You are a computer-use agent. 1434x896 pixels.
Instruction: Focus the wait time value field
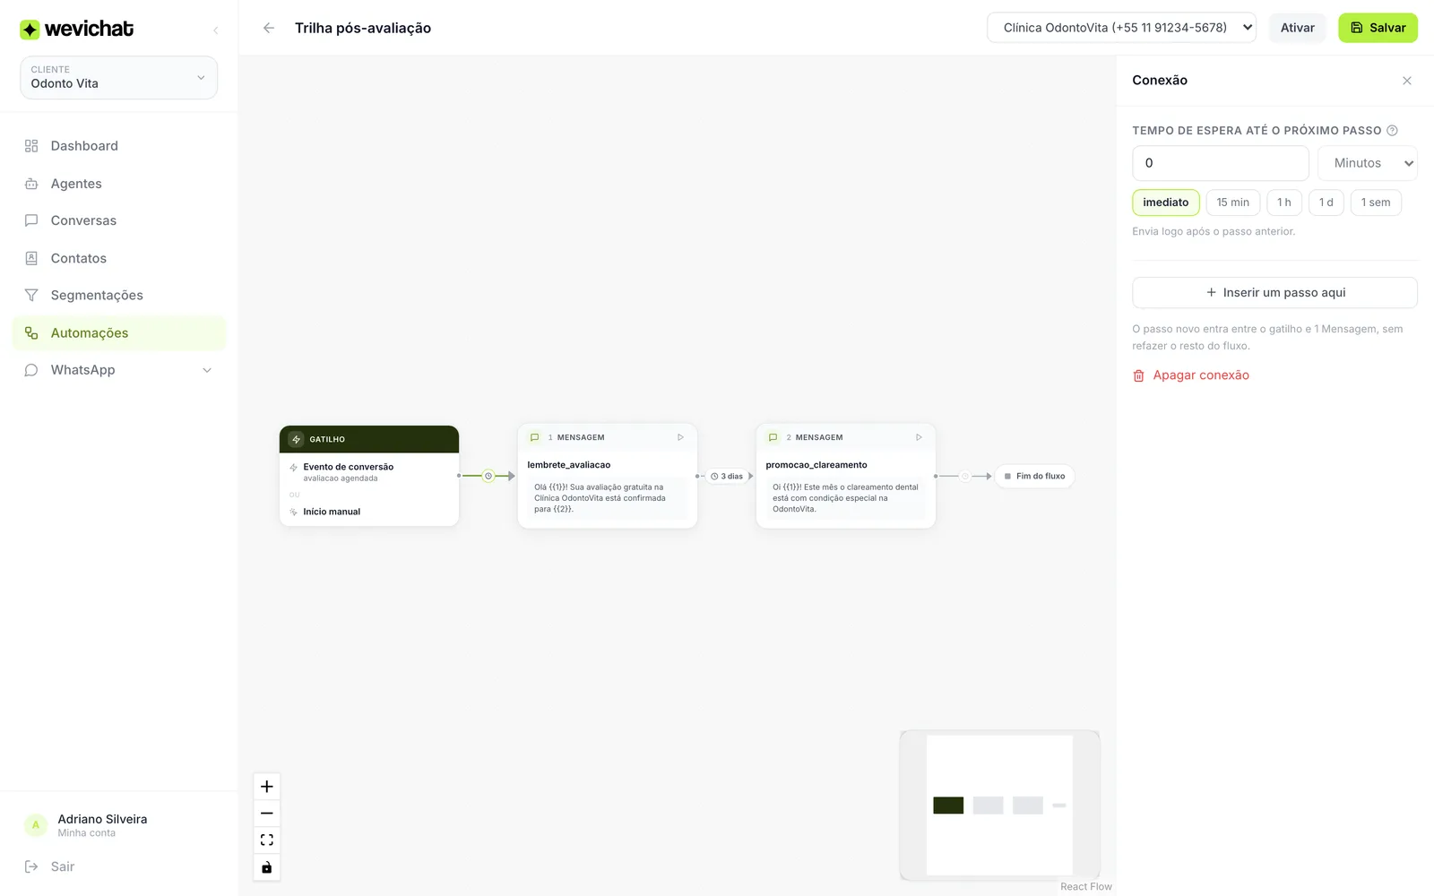pos(1221,163)
